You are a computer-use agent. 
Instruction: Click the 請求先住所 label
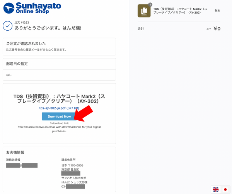pyautogui.click(x=68, y=160)
